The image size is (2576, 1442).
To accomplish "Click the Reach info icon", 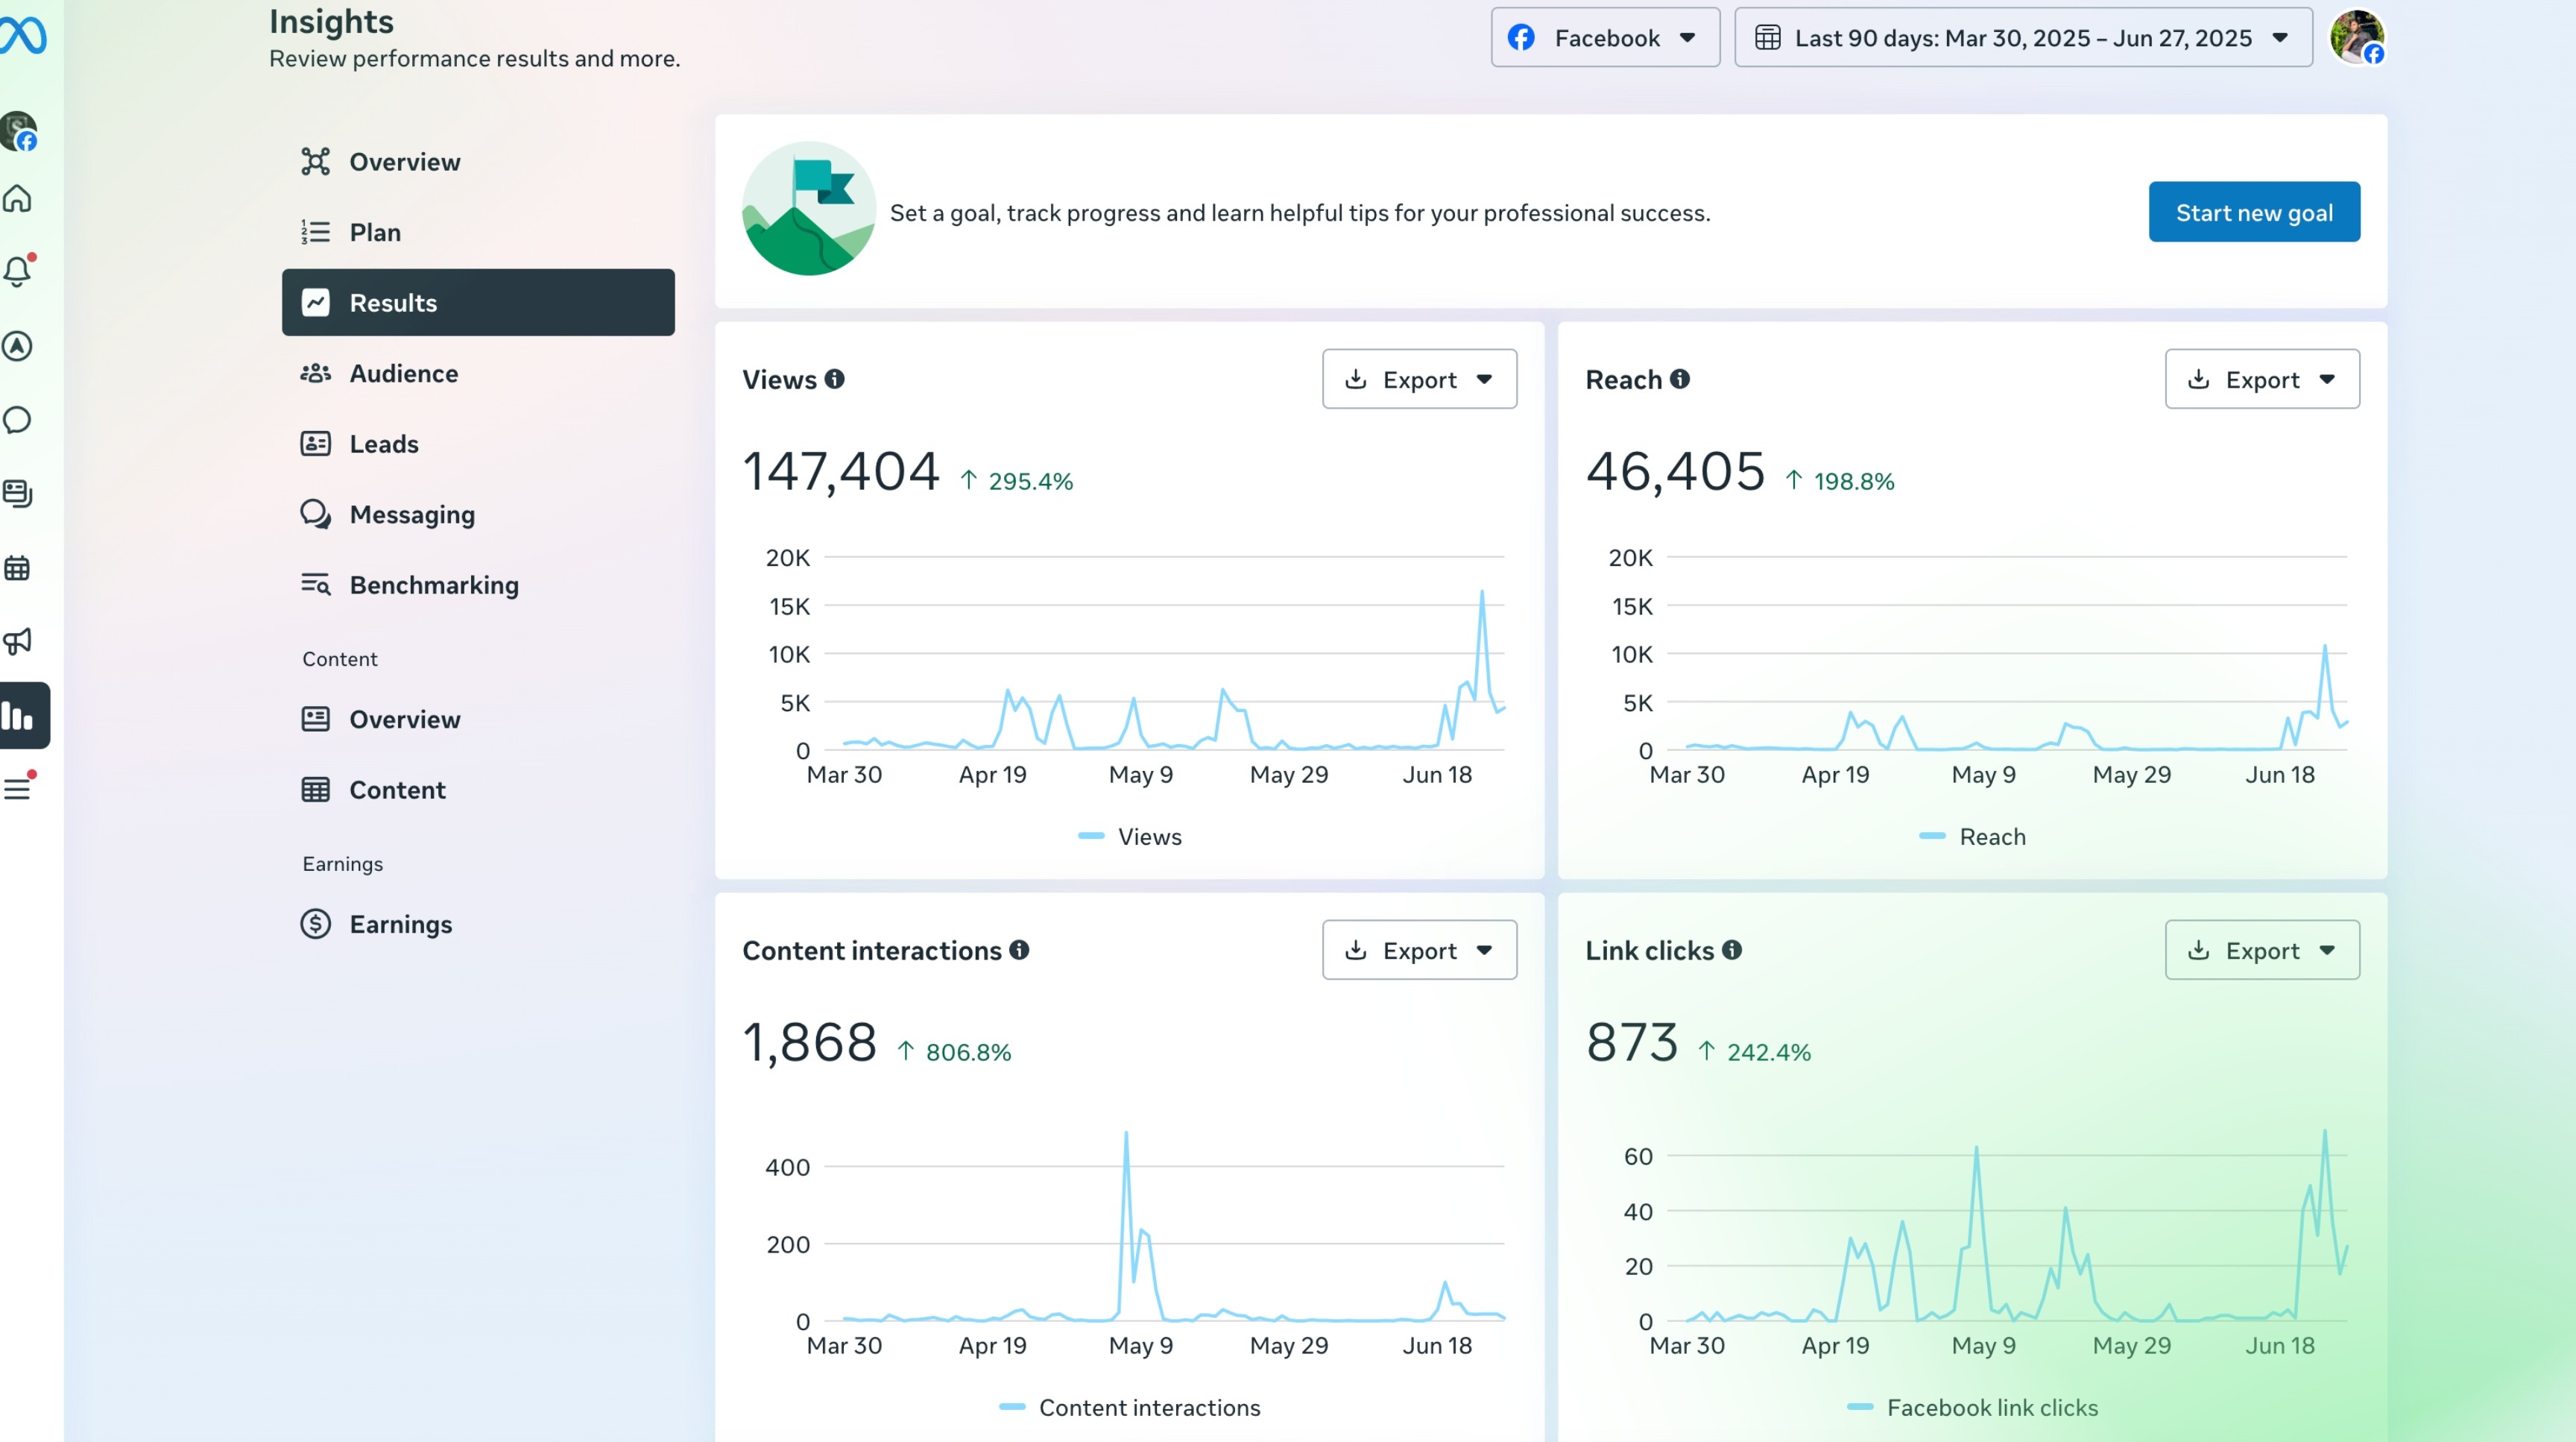I will pyautogui.click(x=1680, y=379).
